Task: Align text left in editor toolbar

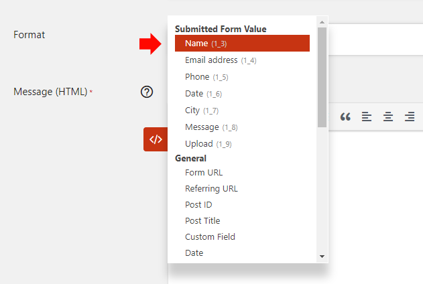Action: [367, 117]
